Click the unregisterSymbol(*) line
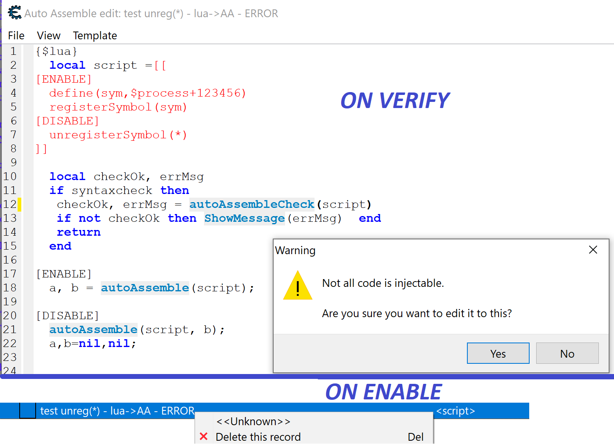The height and width of the screenshot is (444, 614). click(118, 135)
